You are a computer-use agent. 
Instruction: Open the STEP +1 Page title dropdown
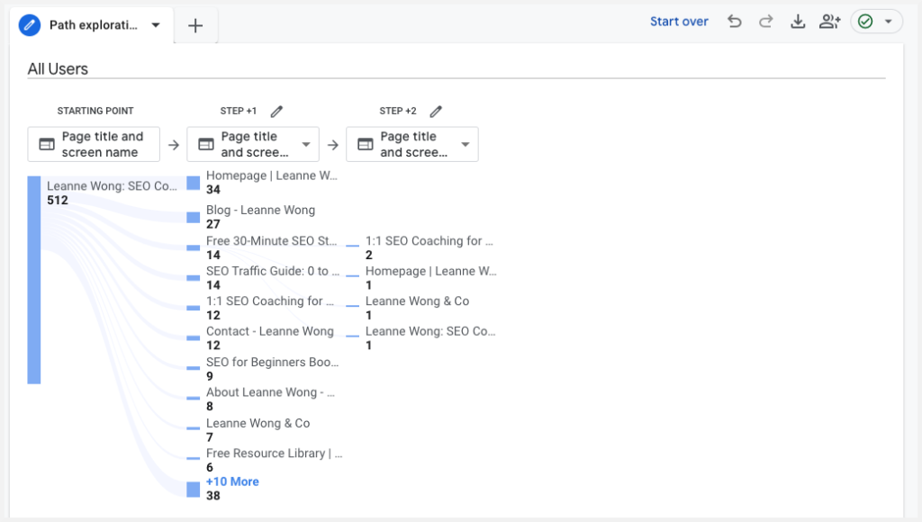[x=305, y=144]
